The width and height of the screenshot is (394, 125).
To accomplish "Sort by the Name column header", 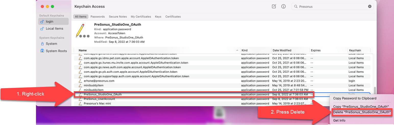I will 82,50.
